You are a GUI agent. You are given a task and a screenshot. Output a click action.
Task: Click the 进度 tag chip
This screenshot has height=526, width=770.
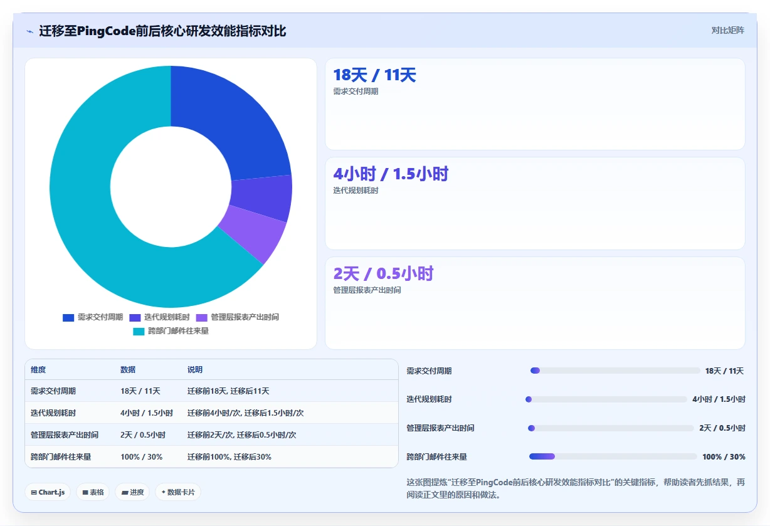pos(132,492)
